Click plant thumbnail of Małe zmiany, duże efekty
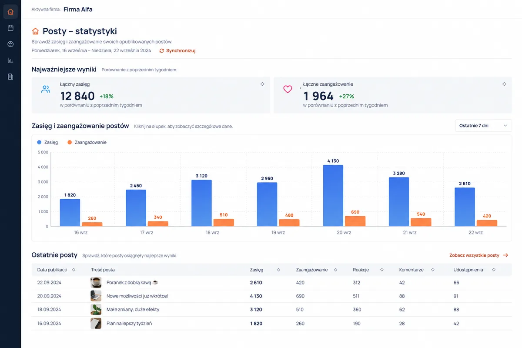This screenshot has width=522, height=348. (x=96, y=309)
